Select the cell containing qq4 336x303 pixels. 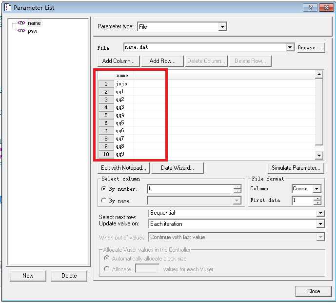124,115
